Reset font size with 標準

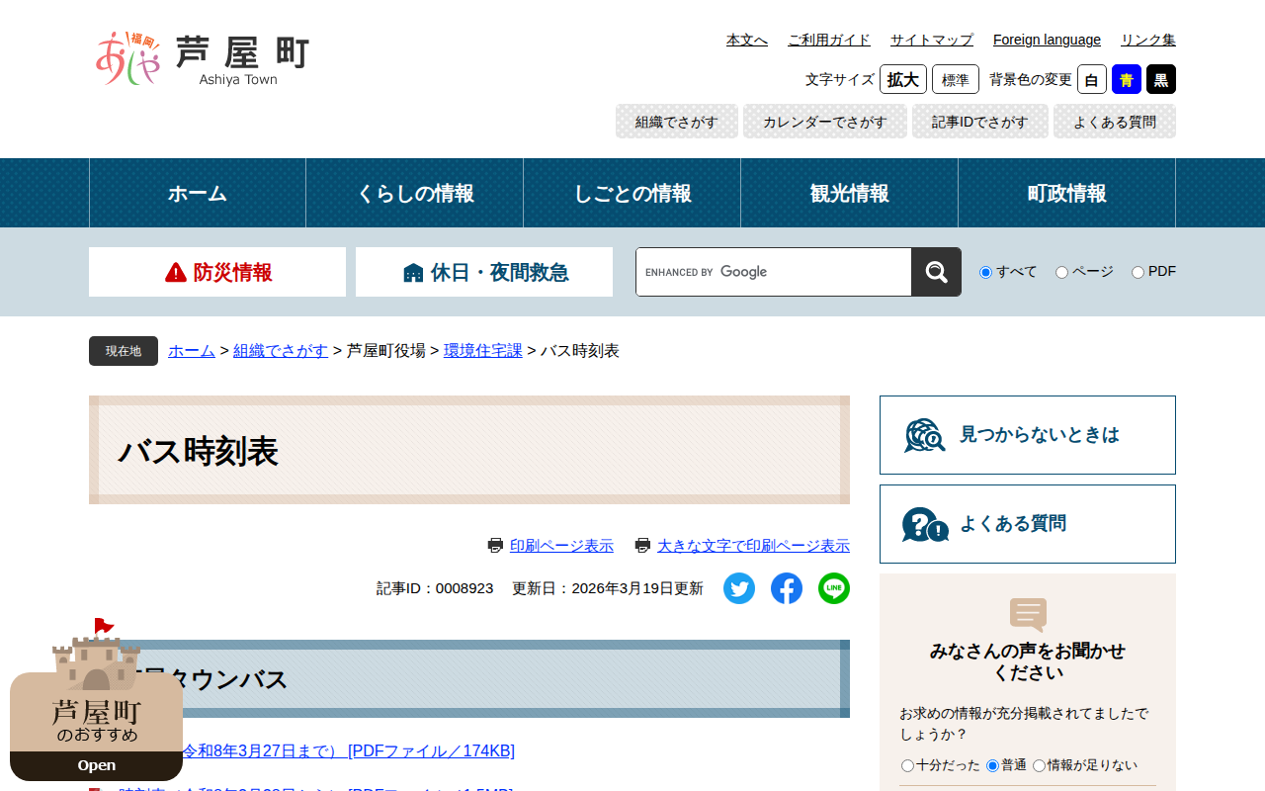point(956,79)
